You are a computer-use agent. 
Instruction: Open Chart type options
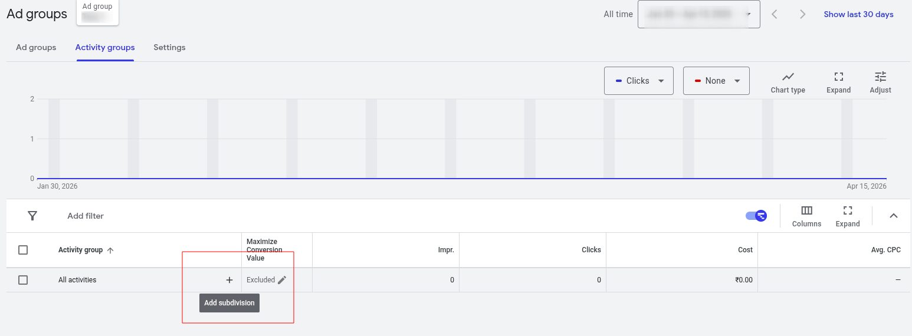coord(788,83)
